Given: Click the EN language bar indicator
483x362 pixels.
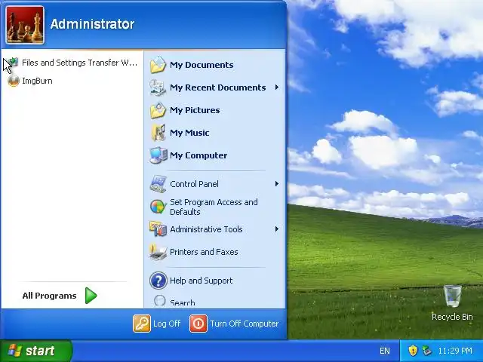Looking at the screenshot, I should (384, 351).
